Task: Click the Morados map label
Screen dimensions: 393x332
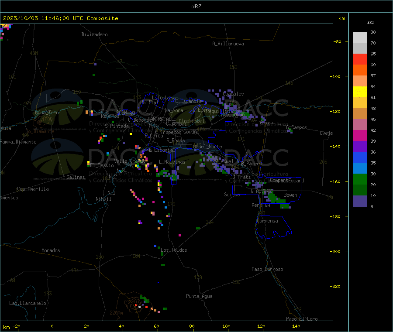Action: coord(51,250)
